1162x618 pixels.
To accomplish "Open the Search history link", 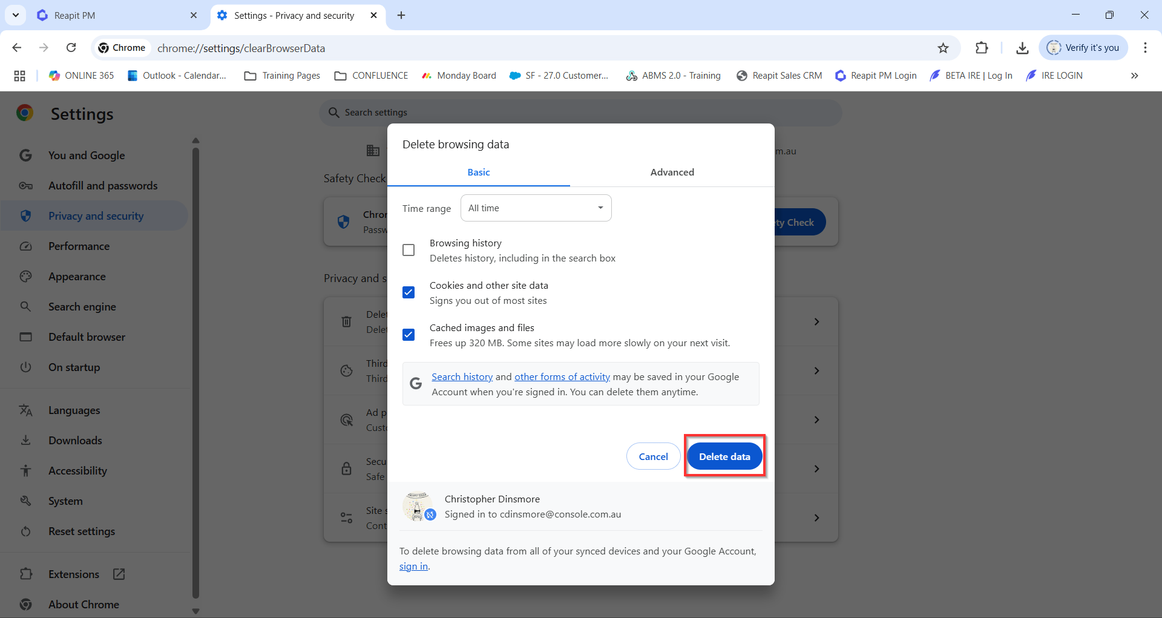I will (462, 376).
